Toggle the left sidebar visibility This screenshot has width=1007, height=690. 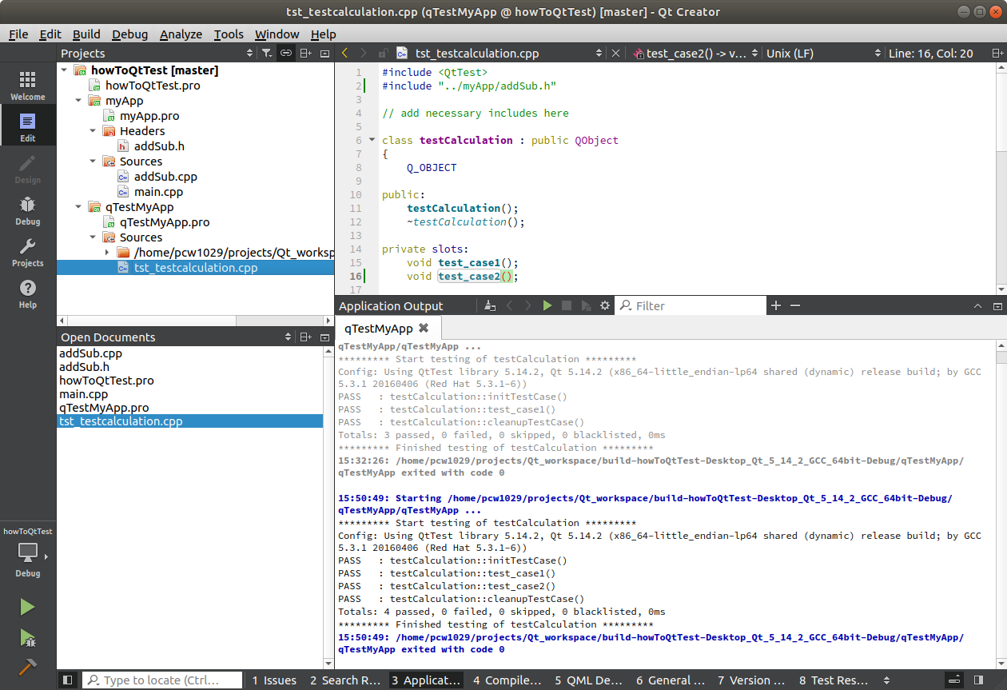(68, 680)
